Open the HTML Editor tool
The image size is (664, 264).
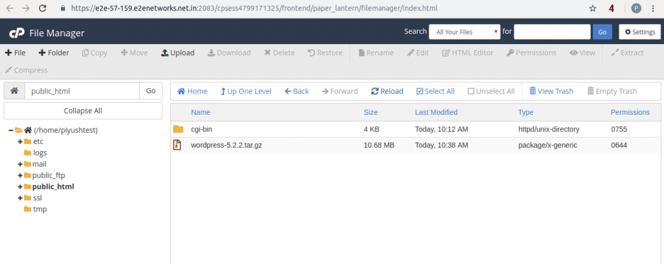(x=468, y=53)
